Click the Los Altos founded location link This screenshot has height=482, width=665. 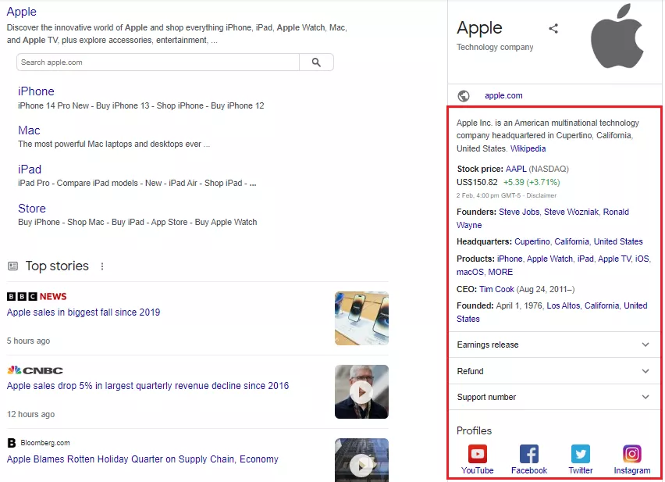pos(564,305)
